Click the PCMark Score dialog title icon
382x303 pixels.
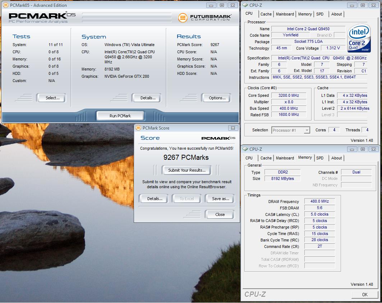138,128
